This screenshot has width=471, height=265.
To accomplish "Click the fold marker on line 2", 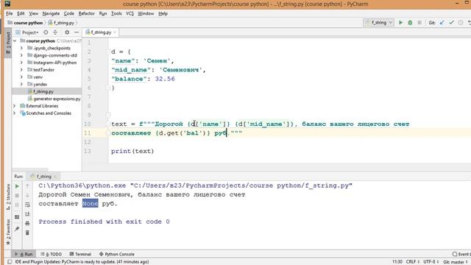I will click(x=108, y=52).
